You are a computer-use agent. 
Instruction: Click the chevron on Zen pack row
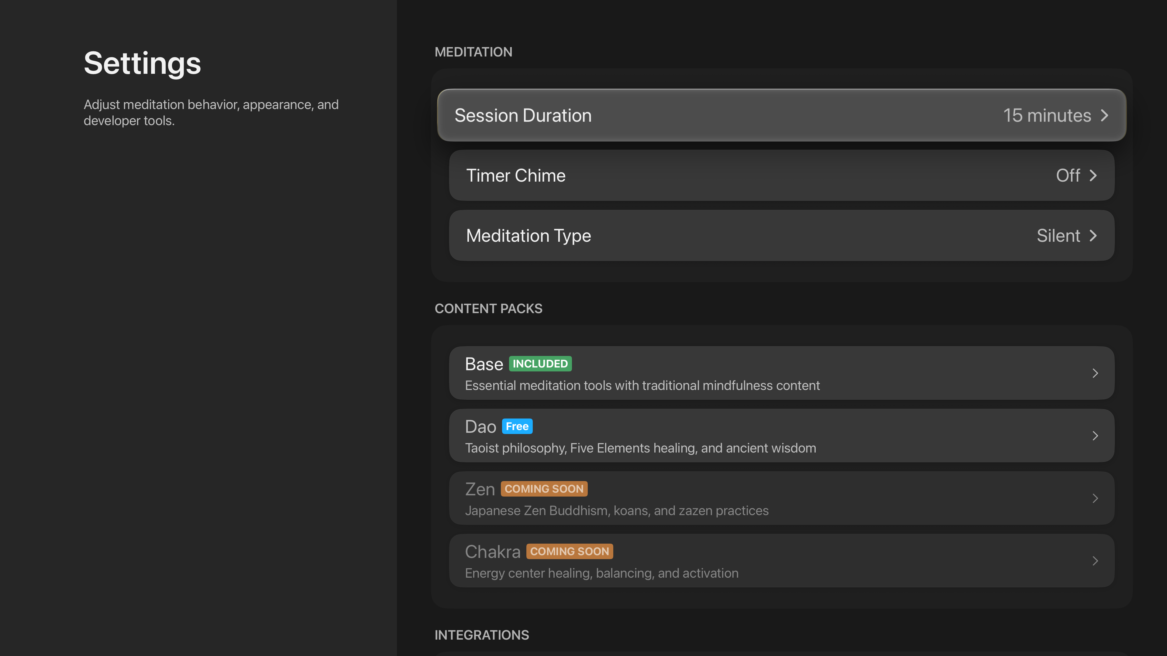coord(1095,498)
